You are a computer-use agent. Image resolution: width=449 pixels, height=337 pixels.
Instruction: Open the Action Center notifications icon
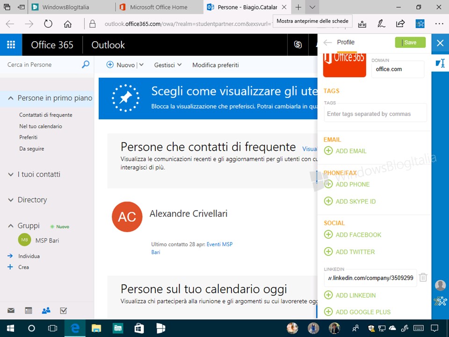(x=435, y=329)
